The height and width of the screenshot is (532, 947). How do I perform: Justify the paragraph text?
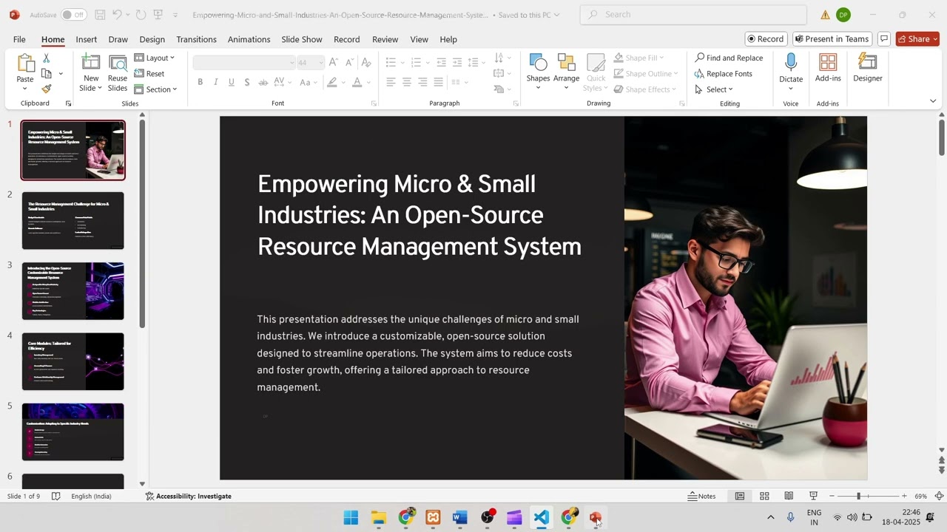[439, 82]
